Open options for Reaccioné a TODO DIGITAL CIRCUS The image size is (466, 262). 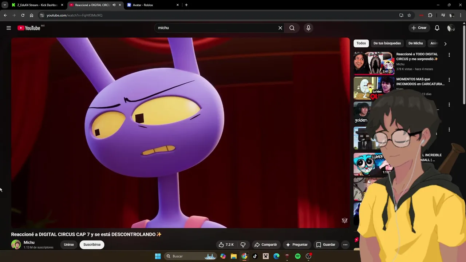tap(449, 55)
